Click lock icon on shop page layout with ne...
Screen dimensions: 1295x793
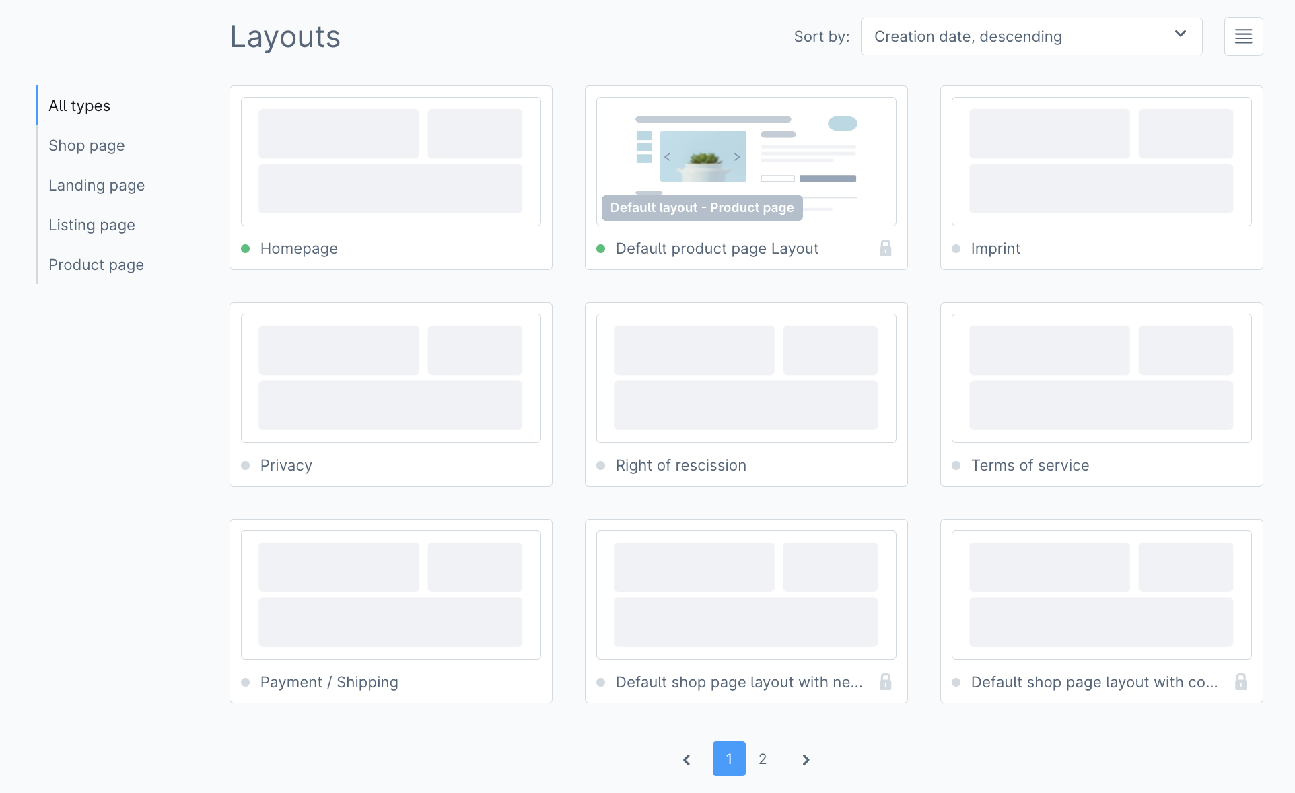coord(885,682)
